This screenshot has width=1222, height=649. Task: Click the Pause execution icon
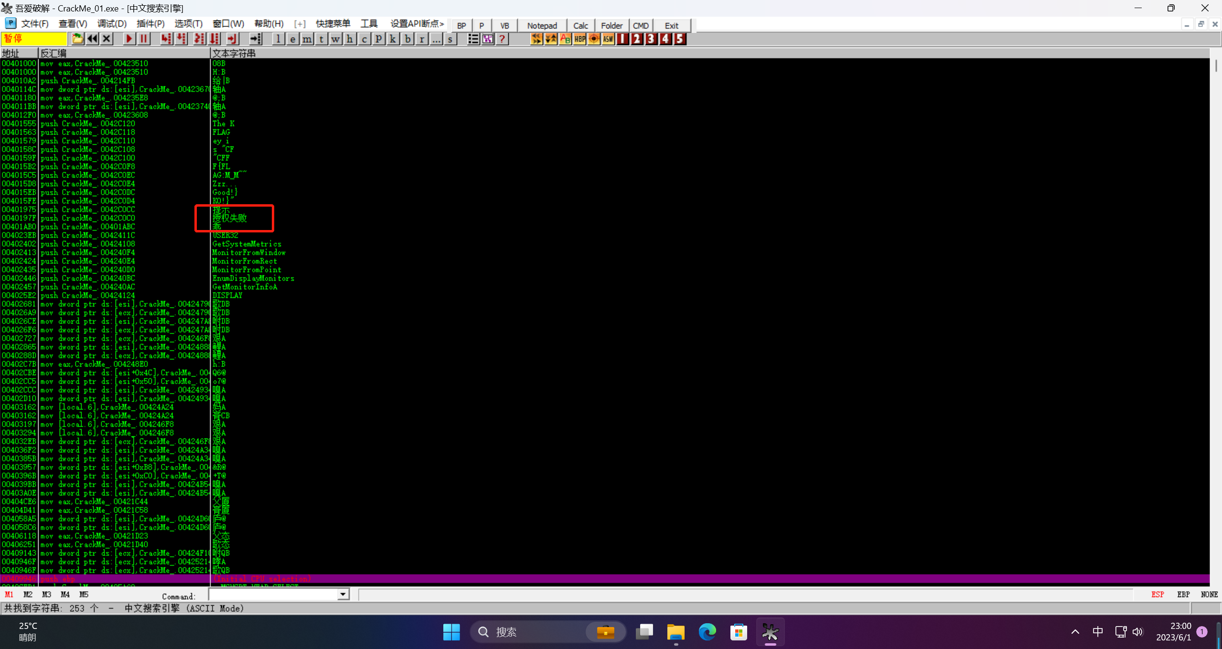click(143, 39)
